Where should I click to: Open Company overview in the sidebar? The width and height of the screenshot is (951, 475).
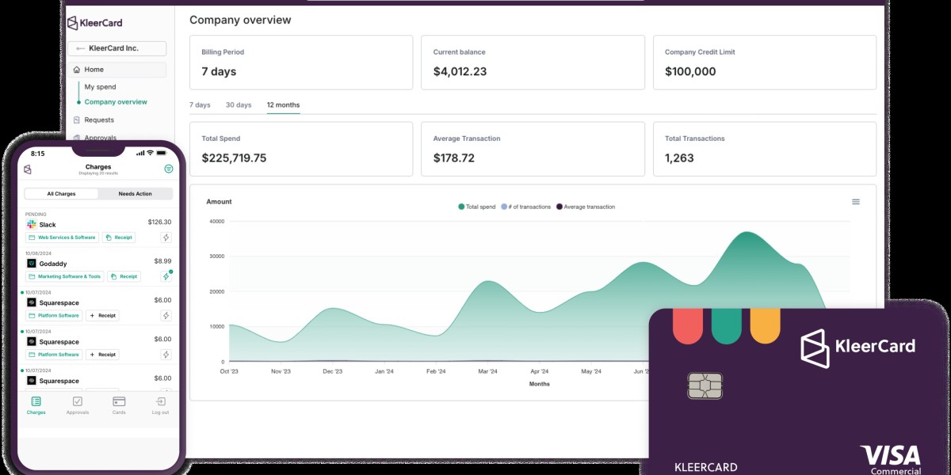[x=116, y=102]
